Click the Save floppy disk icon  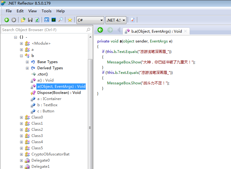[x=30, y=20]
